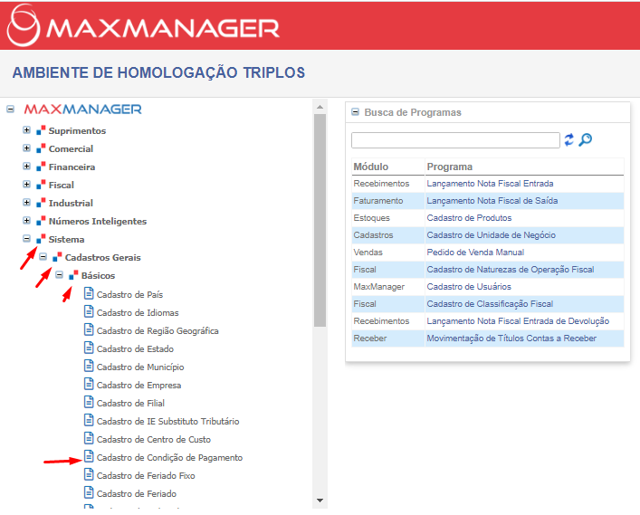Select the Cadastro de Filial label

130,403
